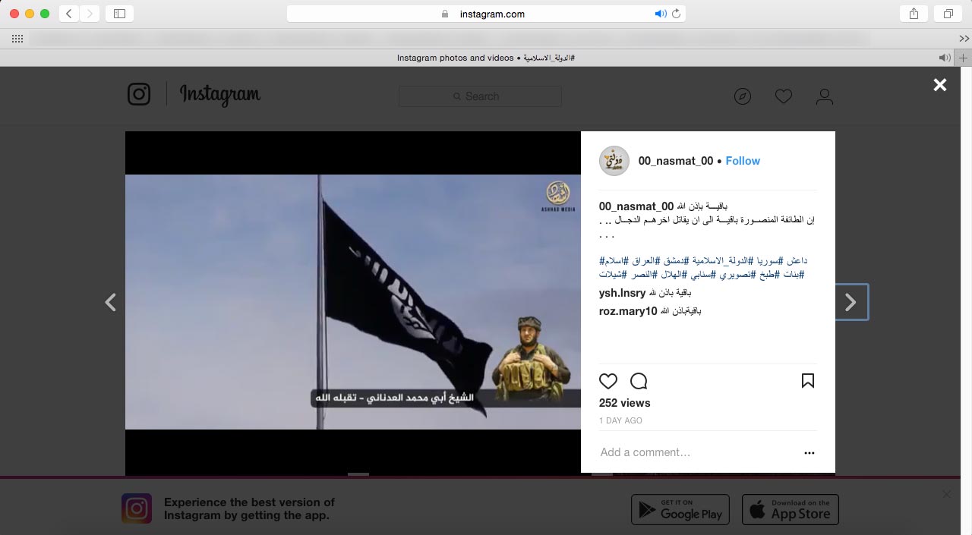Open the activity heart icon in header
Screen dimensions: 972x535
pyautogui.click(x=784, y=96)
